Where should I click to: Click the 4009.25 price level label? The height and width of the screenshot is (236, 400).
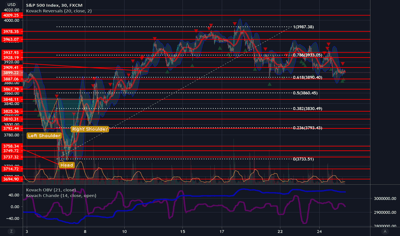(x=12, y=15)
